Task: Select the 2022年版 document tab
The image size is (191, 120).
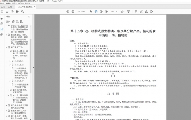Action: (25, 7)
